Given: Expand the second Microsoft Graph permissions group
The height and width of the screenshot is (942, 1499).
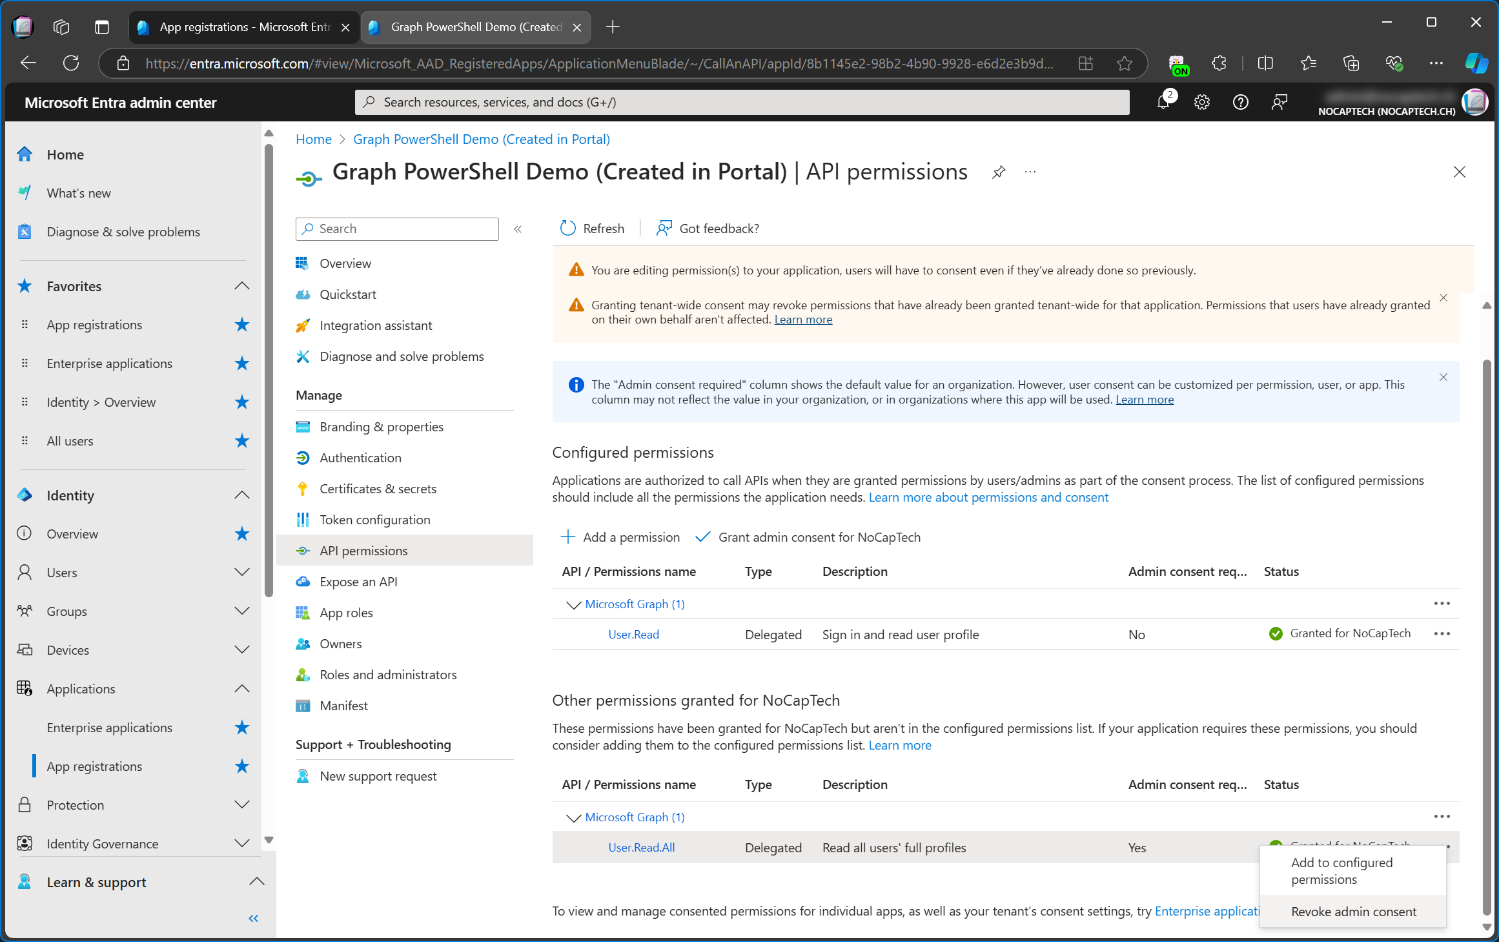Looking at the screenshot, I should coord(571,817).
